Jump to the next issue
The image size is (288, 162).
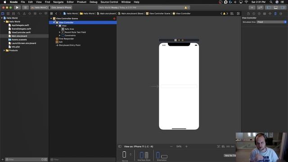(x=227, y=13)
